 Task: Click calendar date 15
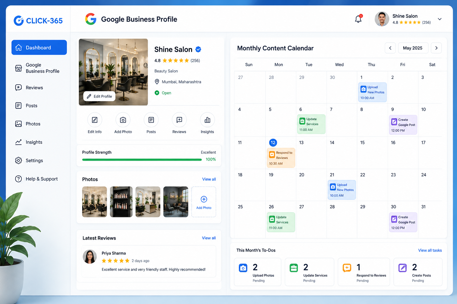362,142
